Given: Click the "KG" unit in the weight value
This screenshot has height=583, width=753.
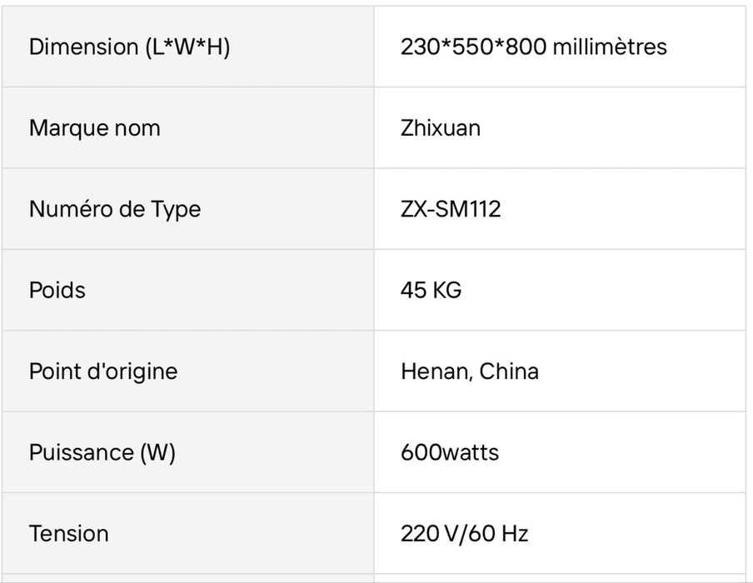Looking at the screenshot, I should point(447,290).
